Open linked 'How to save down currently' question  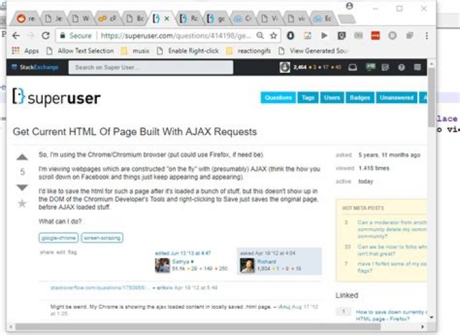pyautogui.click(x=392, y=315)
